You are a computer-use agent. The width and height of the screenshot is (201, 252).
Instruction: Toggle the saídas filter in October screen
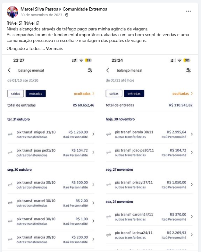[15, 93]
